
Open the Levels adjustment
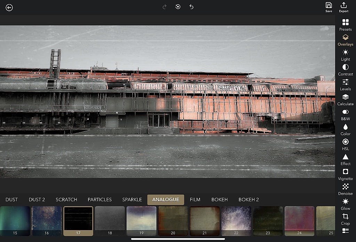pyautogui.click(x=345, y=85)
